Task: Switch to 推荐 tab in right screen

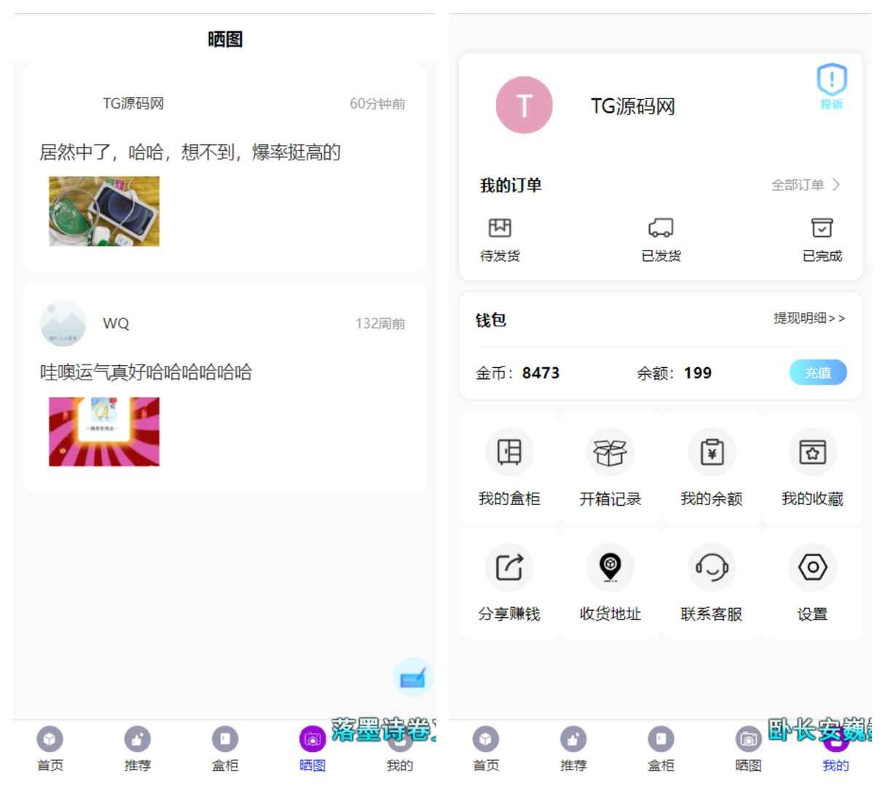Action: click(573, 749)
